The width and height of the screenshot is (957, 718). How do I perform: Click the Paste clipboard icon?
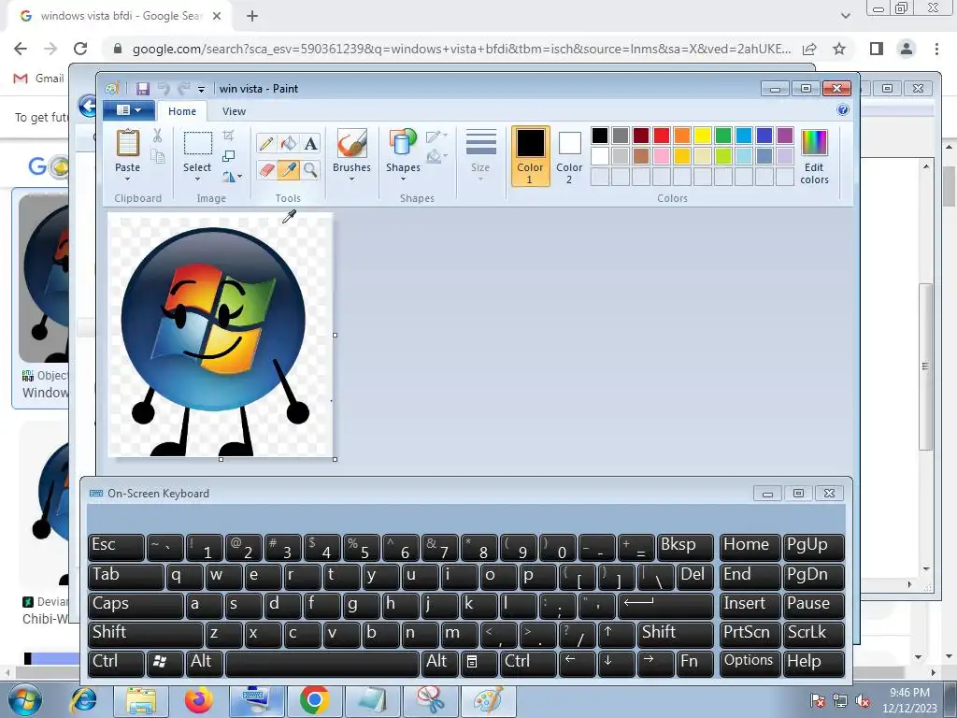[127, 143]
